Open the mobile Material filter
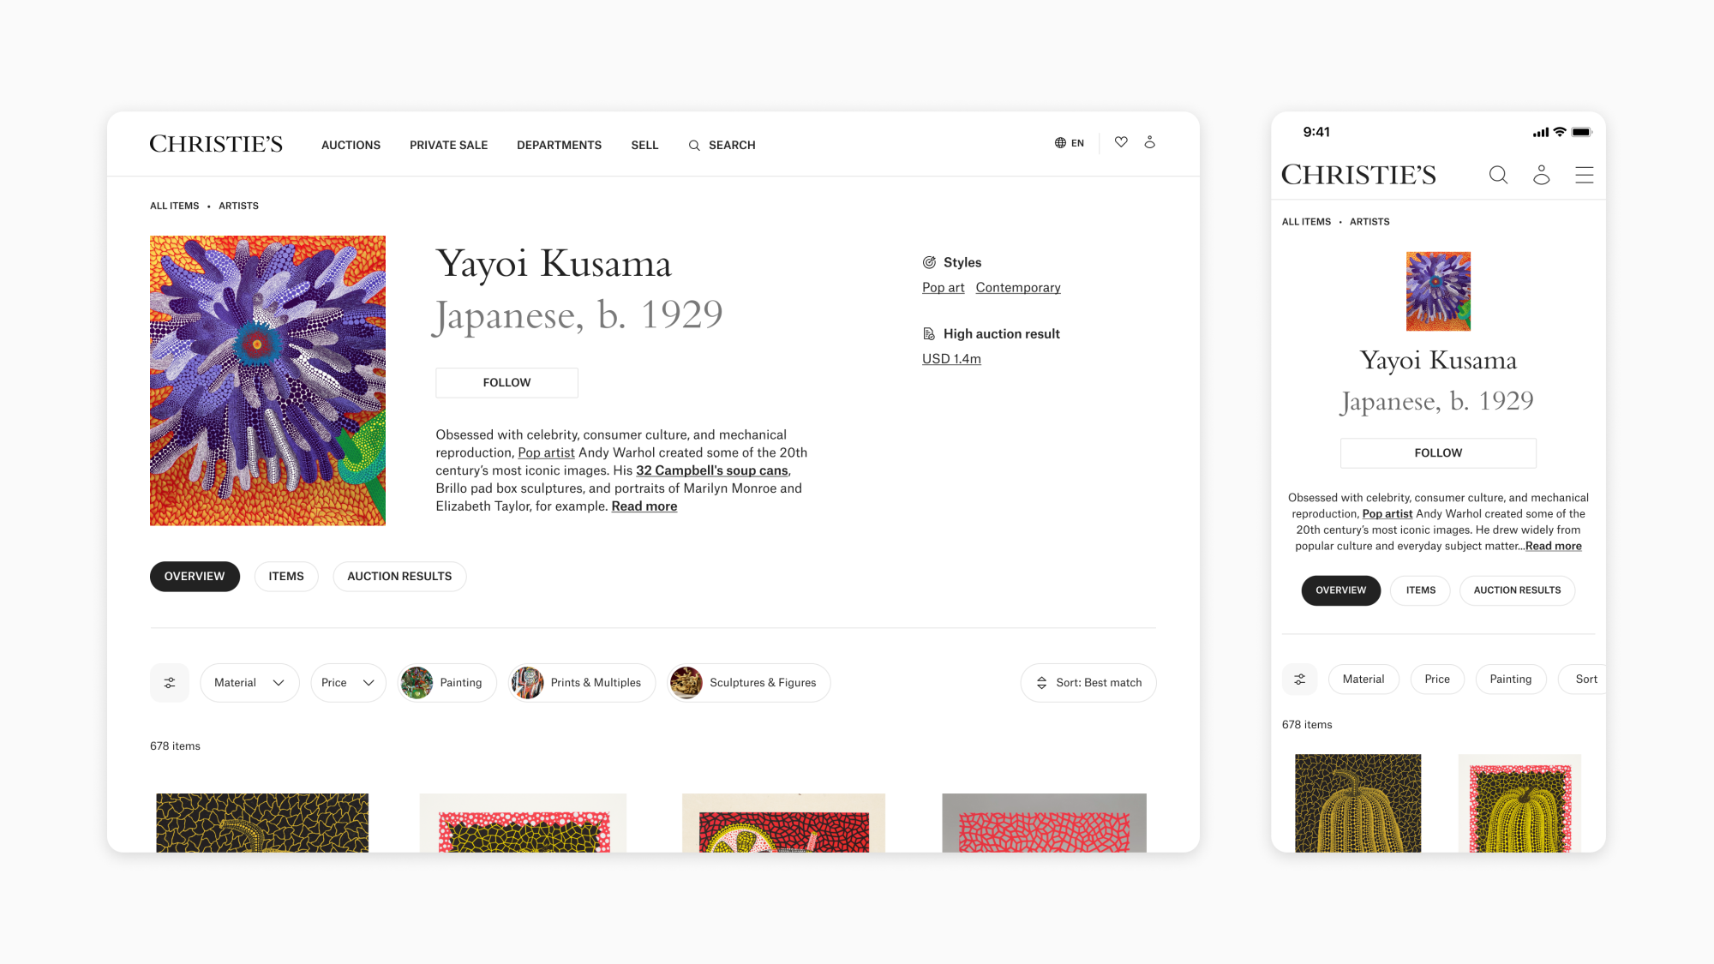This screenshot has height=964, width=1714. 1363,680
